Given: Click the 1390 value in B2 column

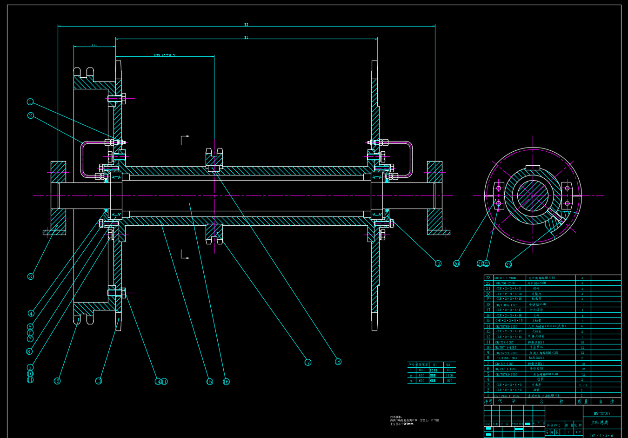Looking at the screenshot, I should coord(449,370).
